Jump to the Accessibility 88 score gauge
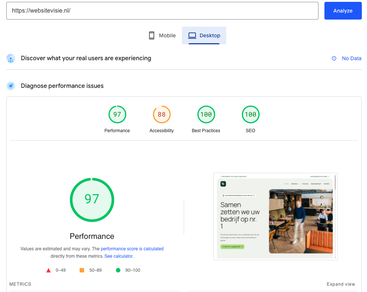 tap(162, 114)
